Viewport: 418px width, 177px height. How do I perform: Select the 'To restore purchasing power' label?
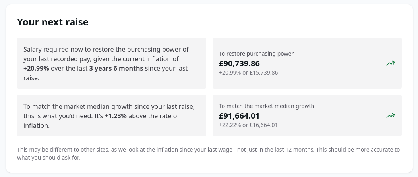click(x=256, y=54)
